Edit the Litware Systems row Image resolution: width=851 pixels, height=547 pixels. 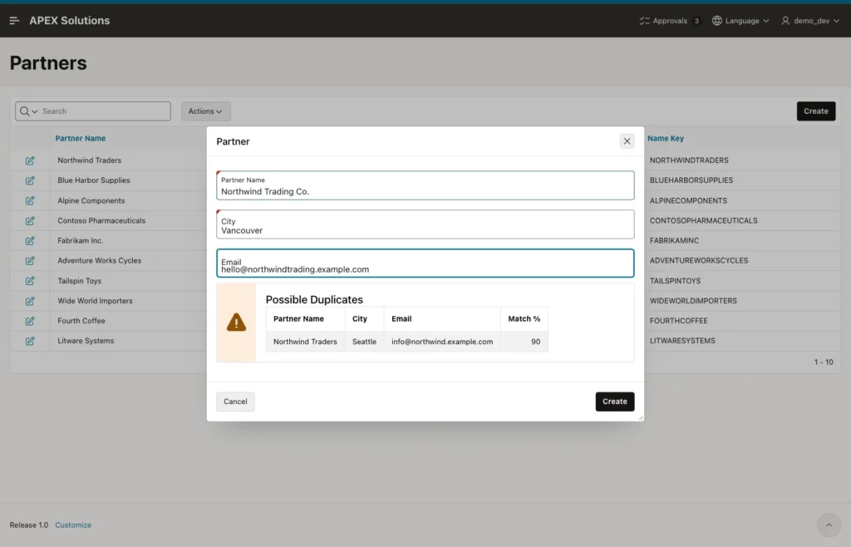[x=30, y=342]
